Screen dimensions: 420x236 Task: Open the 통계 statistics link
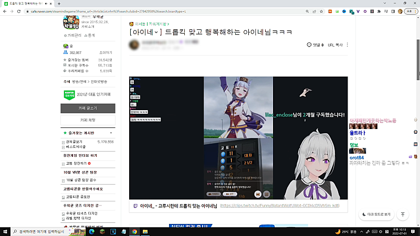click(x=90, y=35)
